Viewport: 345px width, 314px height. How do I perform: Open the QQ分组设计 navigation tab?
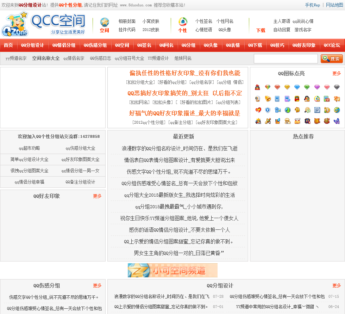coord(32,45)
